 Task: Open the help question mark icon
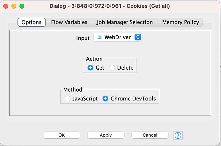pos(178,135)
